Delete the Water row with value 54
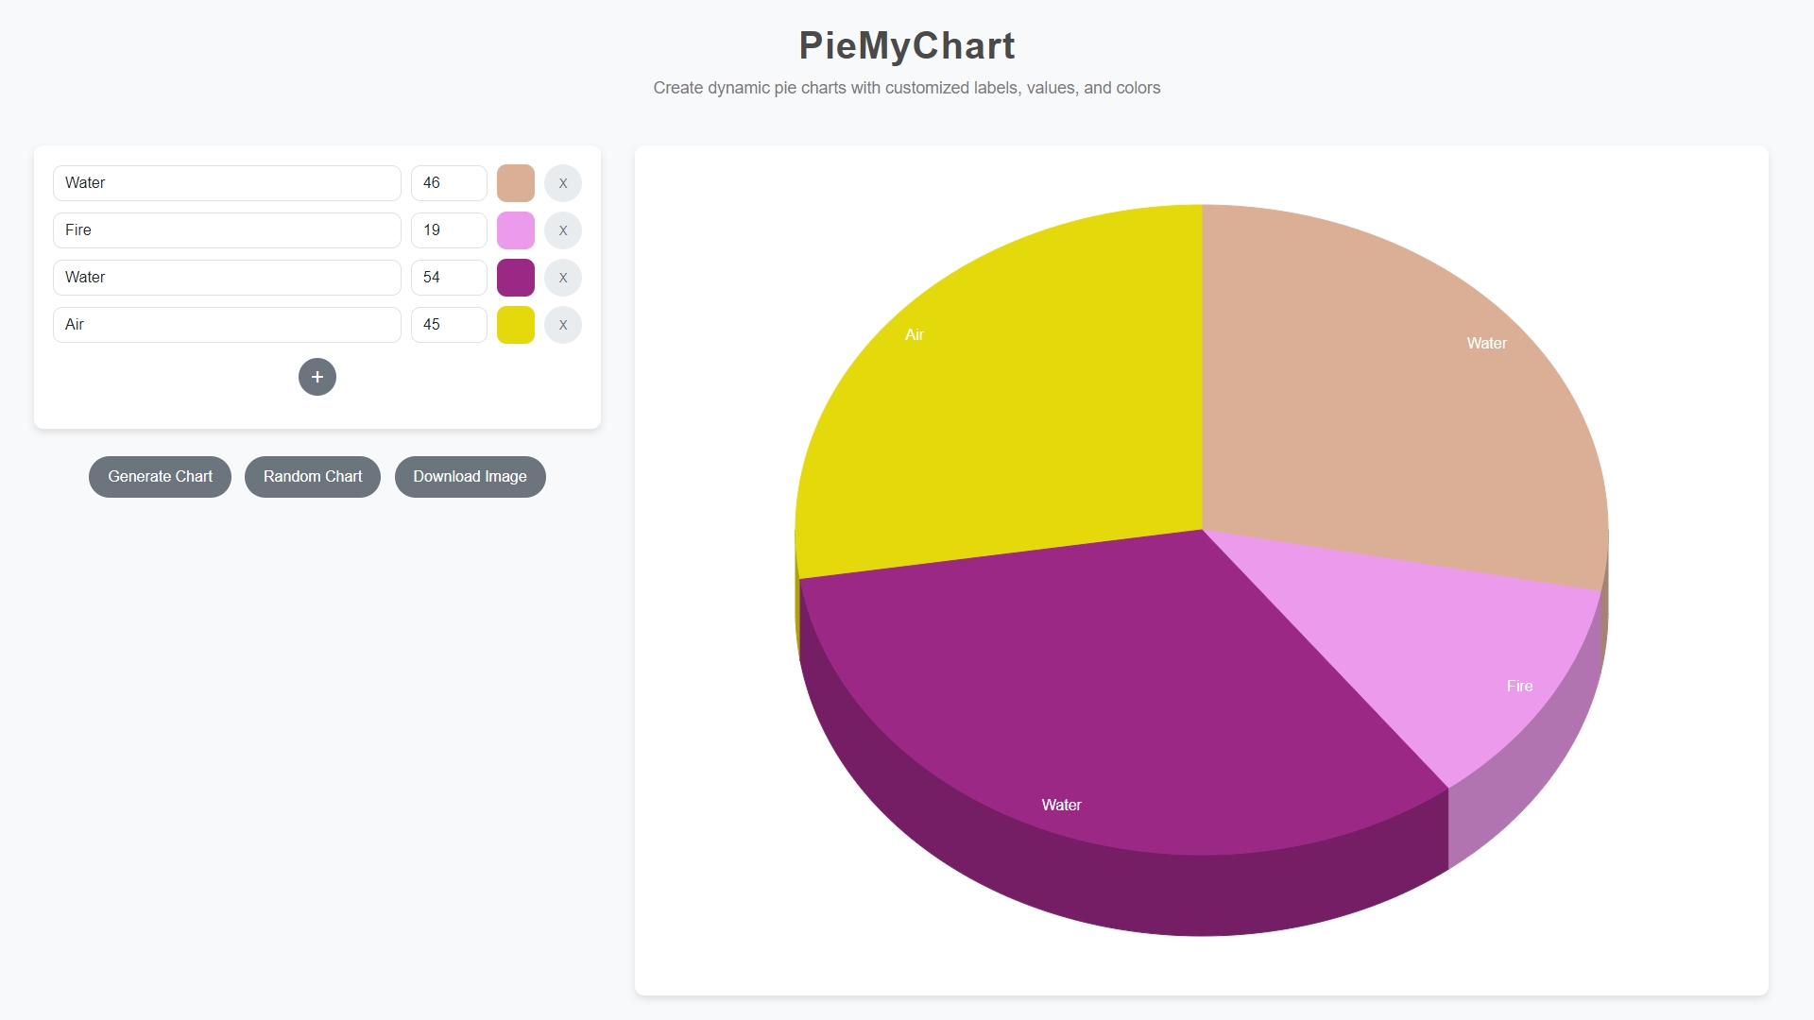The width and height of the screenshot is (1814, 1020). click(x=563, y=278)
